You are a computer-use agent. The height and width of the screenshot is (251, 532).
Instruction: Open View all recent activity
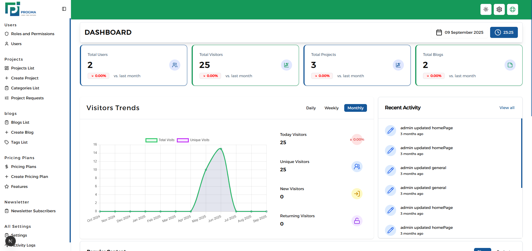(506, 108)
